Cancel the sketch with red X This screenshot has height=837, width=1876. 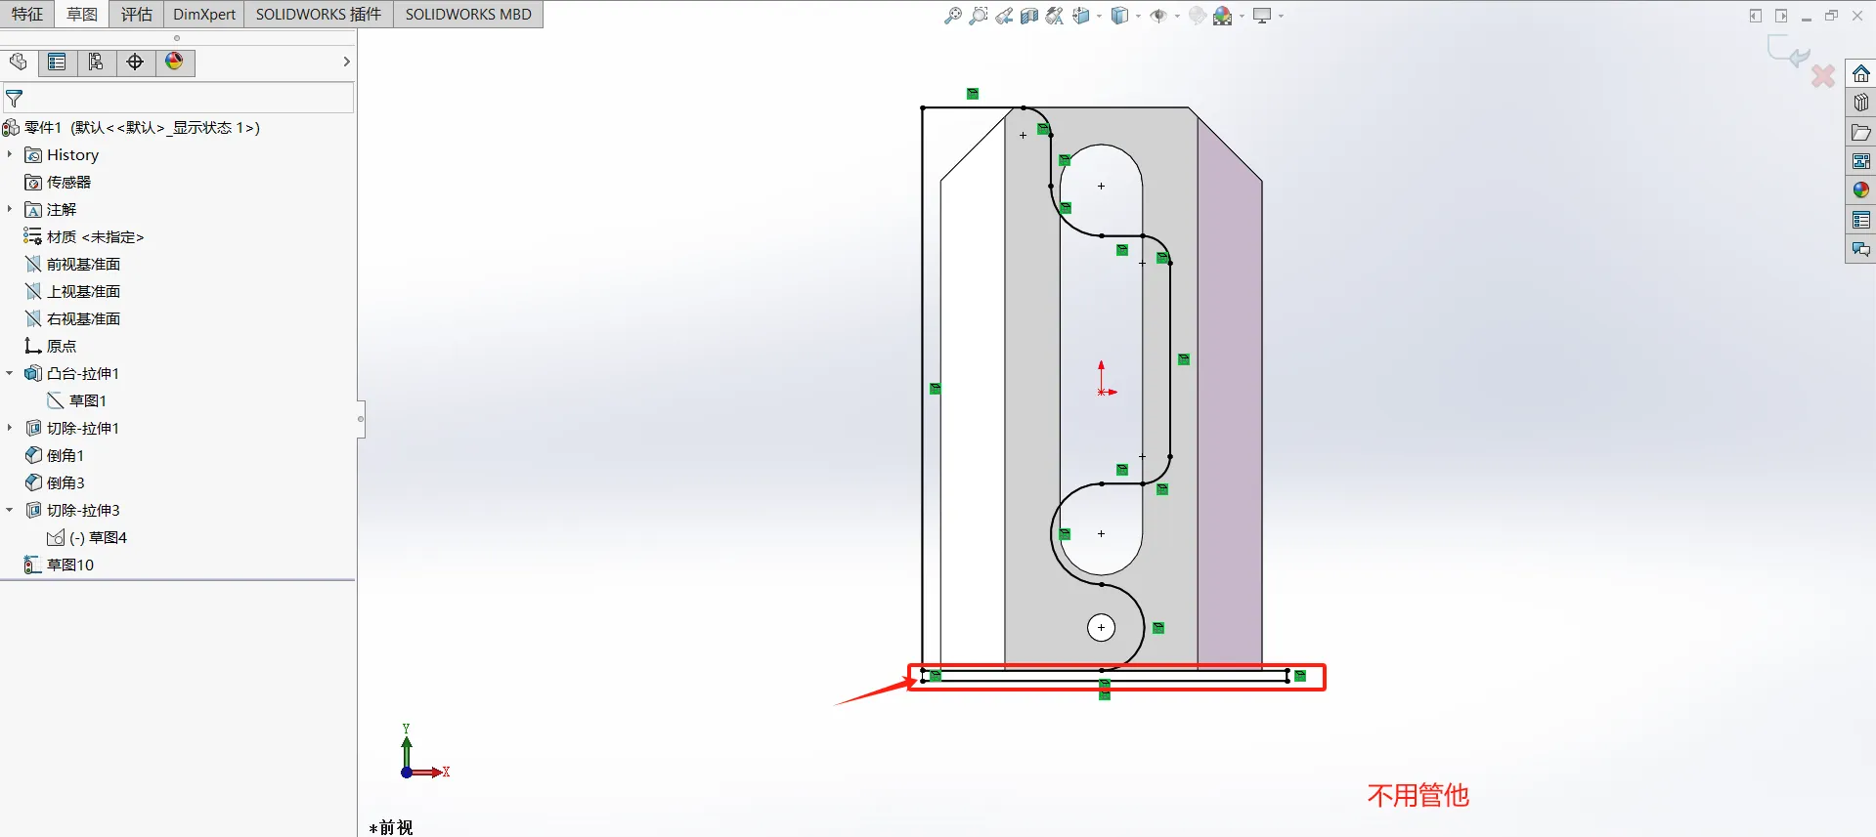click(1822, 75)
